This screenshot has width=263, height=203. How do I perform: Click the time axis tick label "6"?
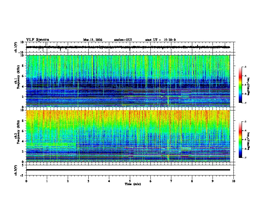[x=150, y=181]
